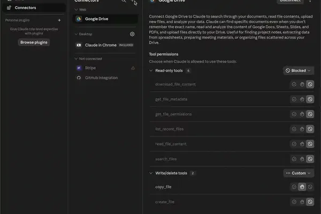Set search_files to needs approval hand icon
321x214 pixels.
(x=302, y=159)
